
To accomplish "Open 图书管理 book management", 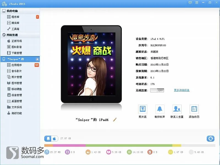I will click(x=20, y=83).
